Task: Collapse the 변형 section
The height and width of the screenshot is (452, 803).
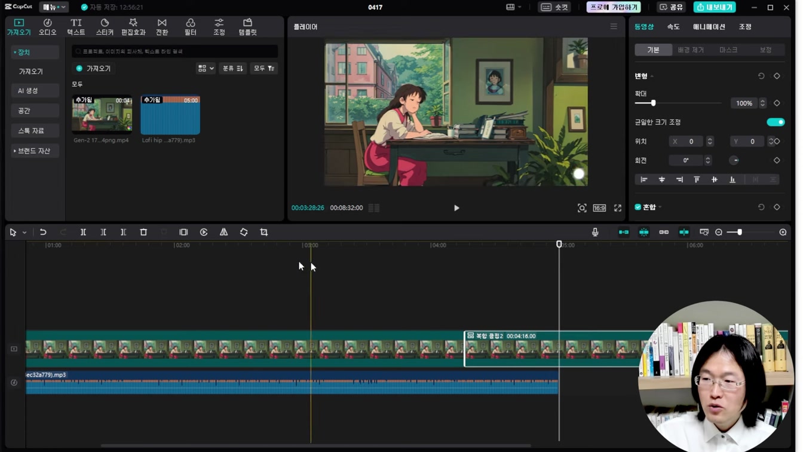Action: [x=652, y=76]
